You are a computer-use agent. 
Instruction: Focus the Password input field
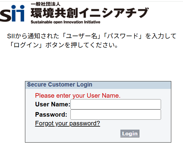(116, 115)
